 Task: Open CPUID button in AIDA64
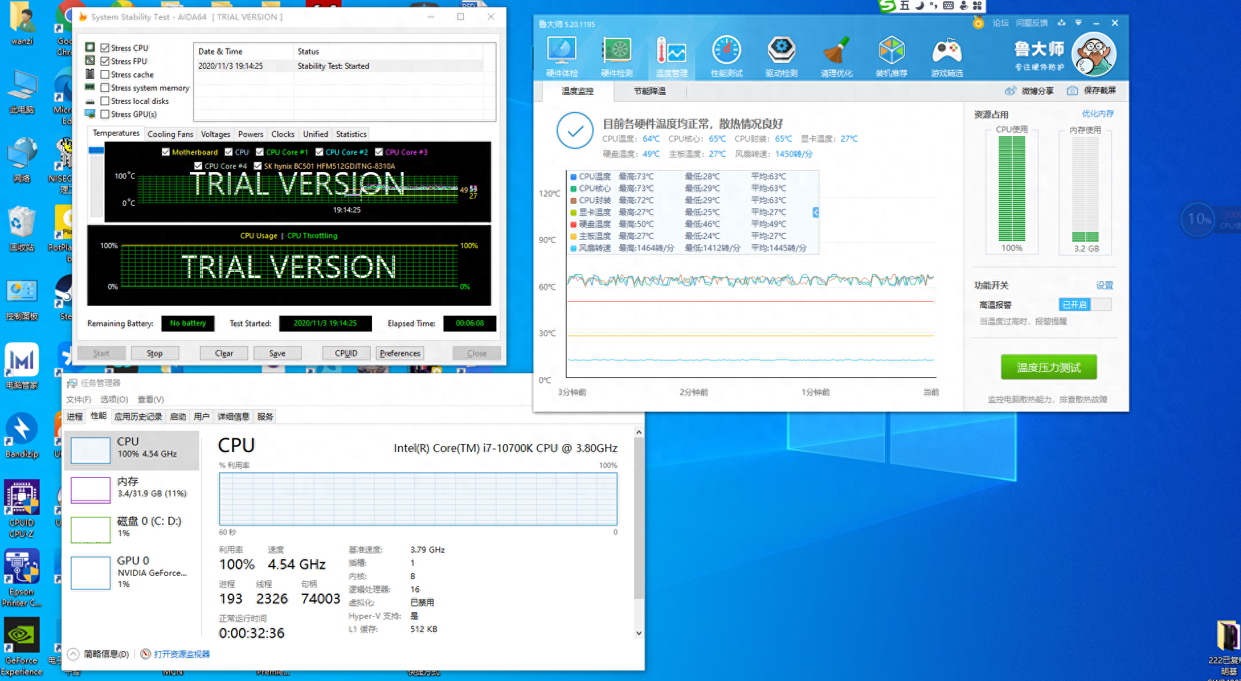[x=346, y=353]
